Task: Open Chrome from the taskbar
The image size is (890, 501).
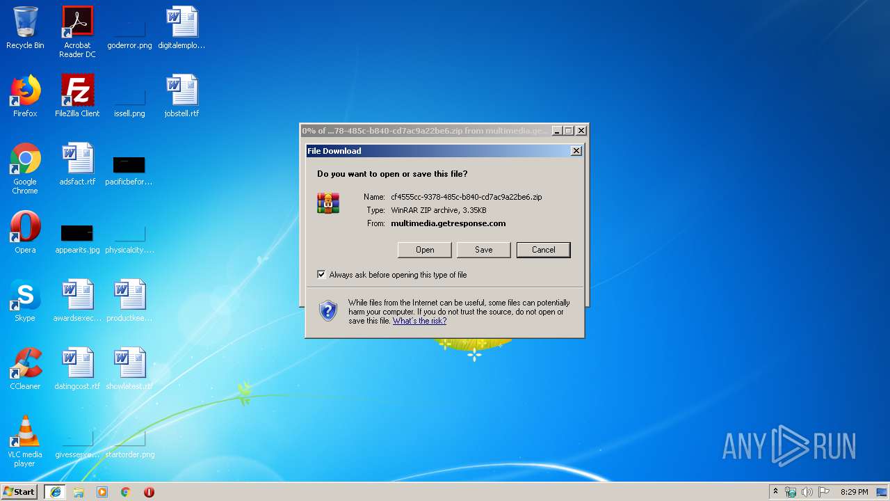Action: point(126,492)
